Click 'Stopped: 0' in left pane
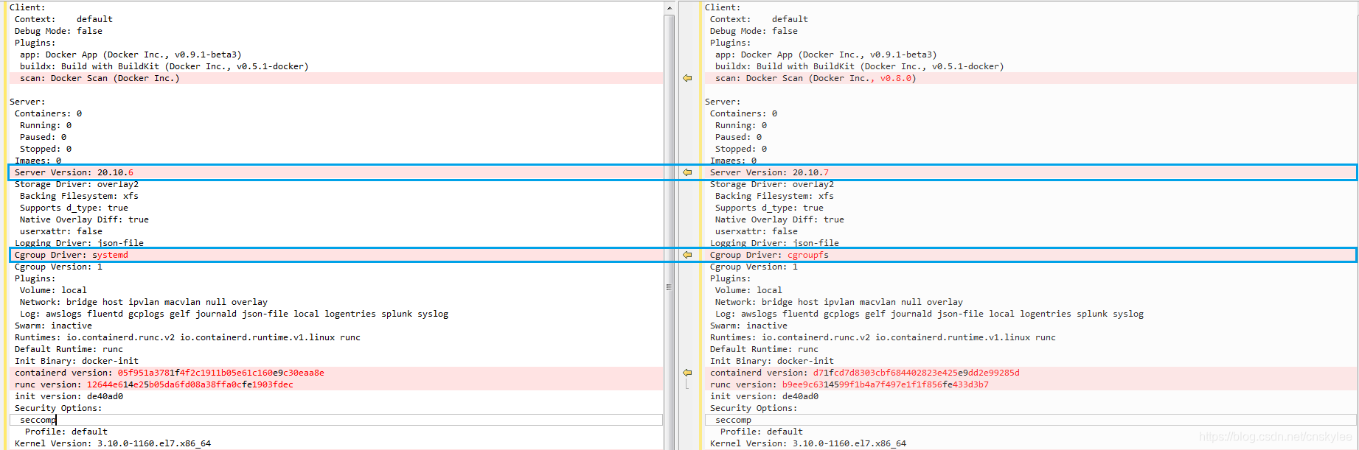This screenshot has height=450, width=1359. (46, 149)
